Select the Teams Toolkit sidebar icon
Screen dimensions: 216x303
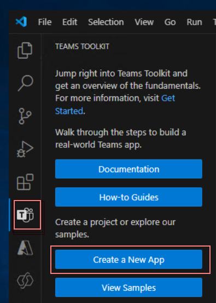pos(25,215)
